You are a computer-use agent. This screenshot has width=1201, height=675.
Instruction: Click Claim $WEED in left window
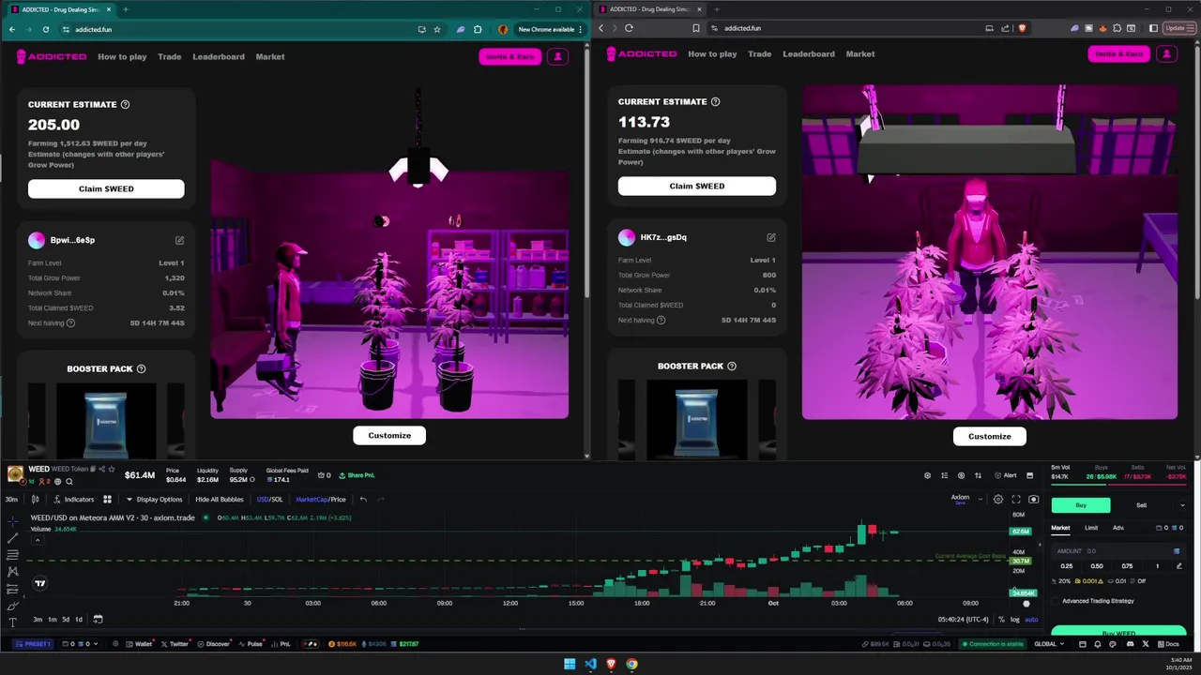pyautogui.click(x=106, y=188)
